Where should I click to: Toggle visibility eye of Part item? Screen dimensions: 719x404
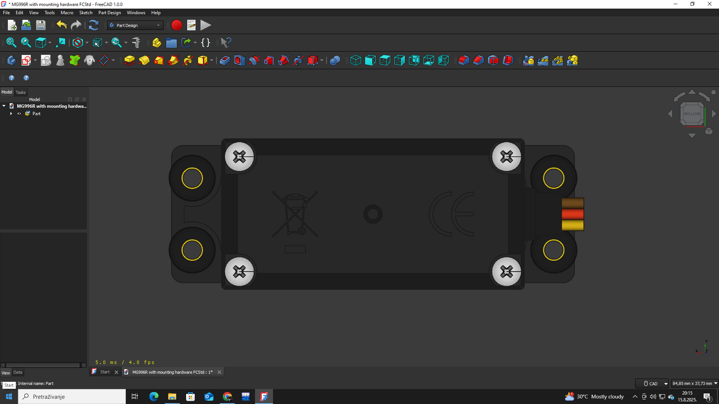[19, 114]
